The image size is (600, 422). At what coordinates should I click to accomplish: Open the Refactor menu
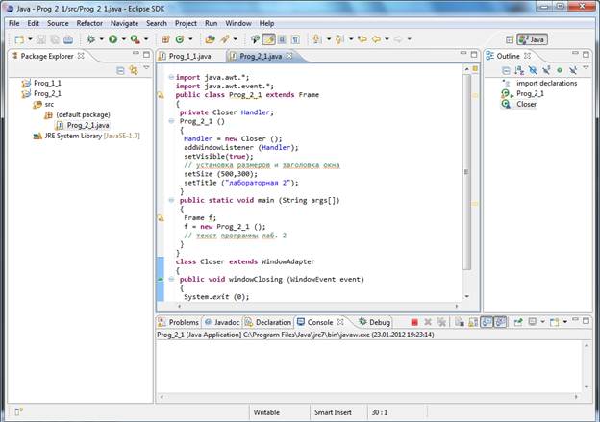tap(89, 22)
